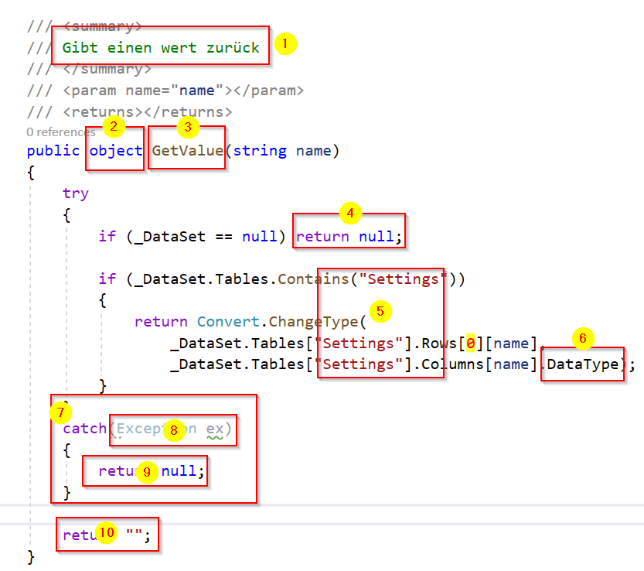Viewport: 644px width, 571px height.
Task: Click yellow marker 3 above GetValue
Action: (x=186, y=126)
